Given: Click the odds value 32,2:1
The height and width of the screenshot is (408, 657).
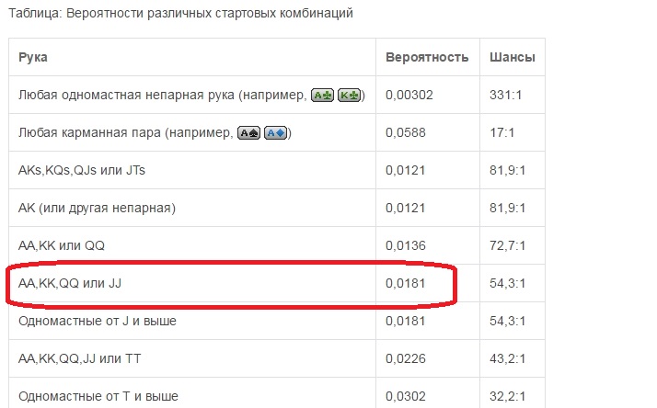Looking at the screenshot, I should point(507,396).
